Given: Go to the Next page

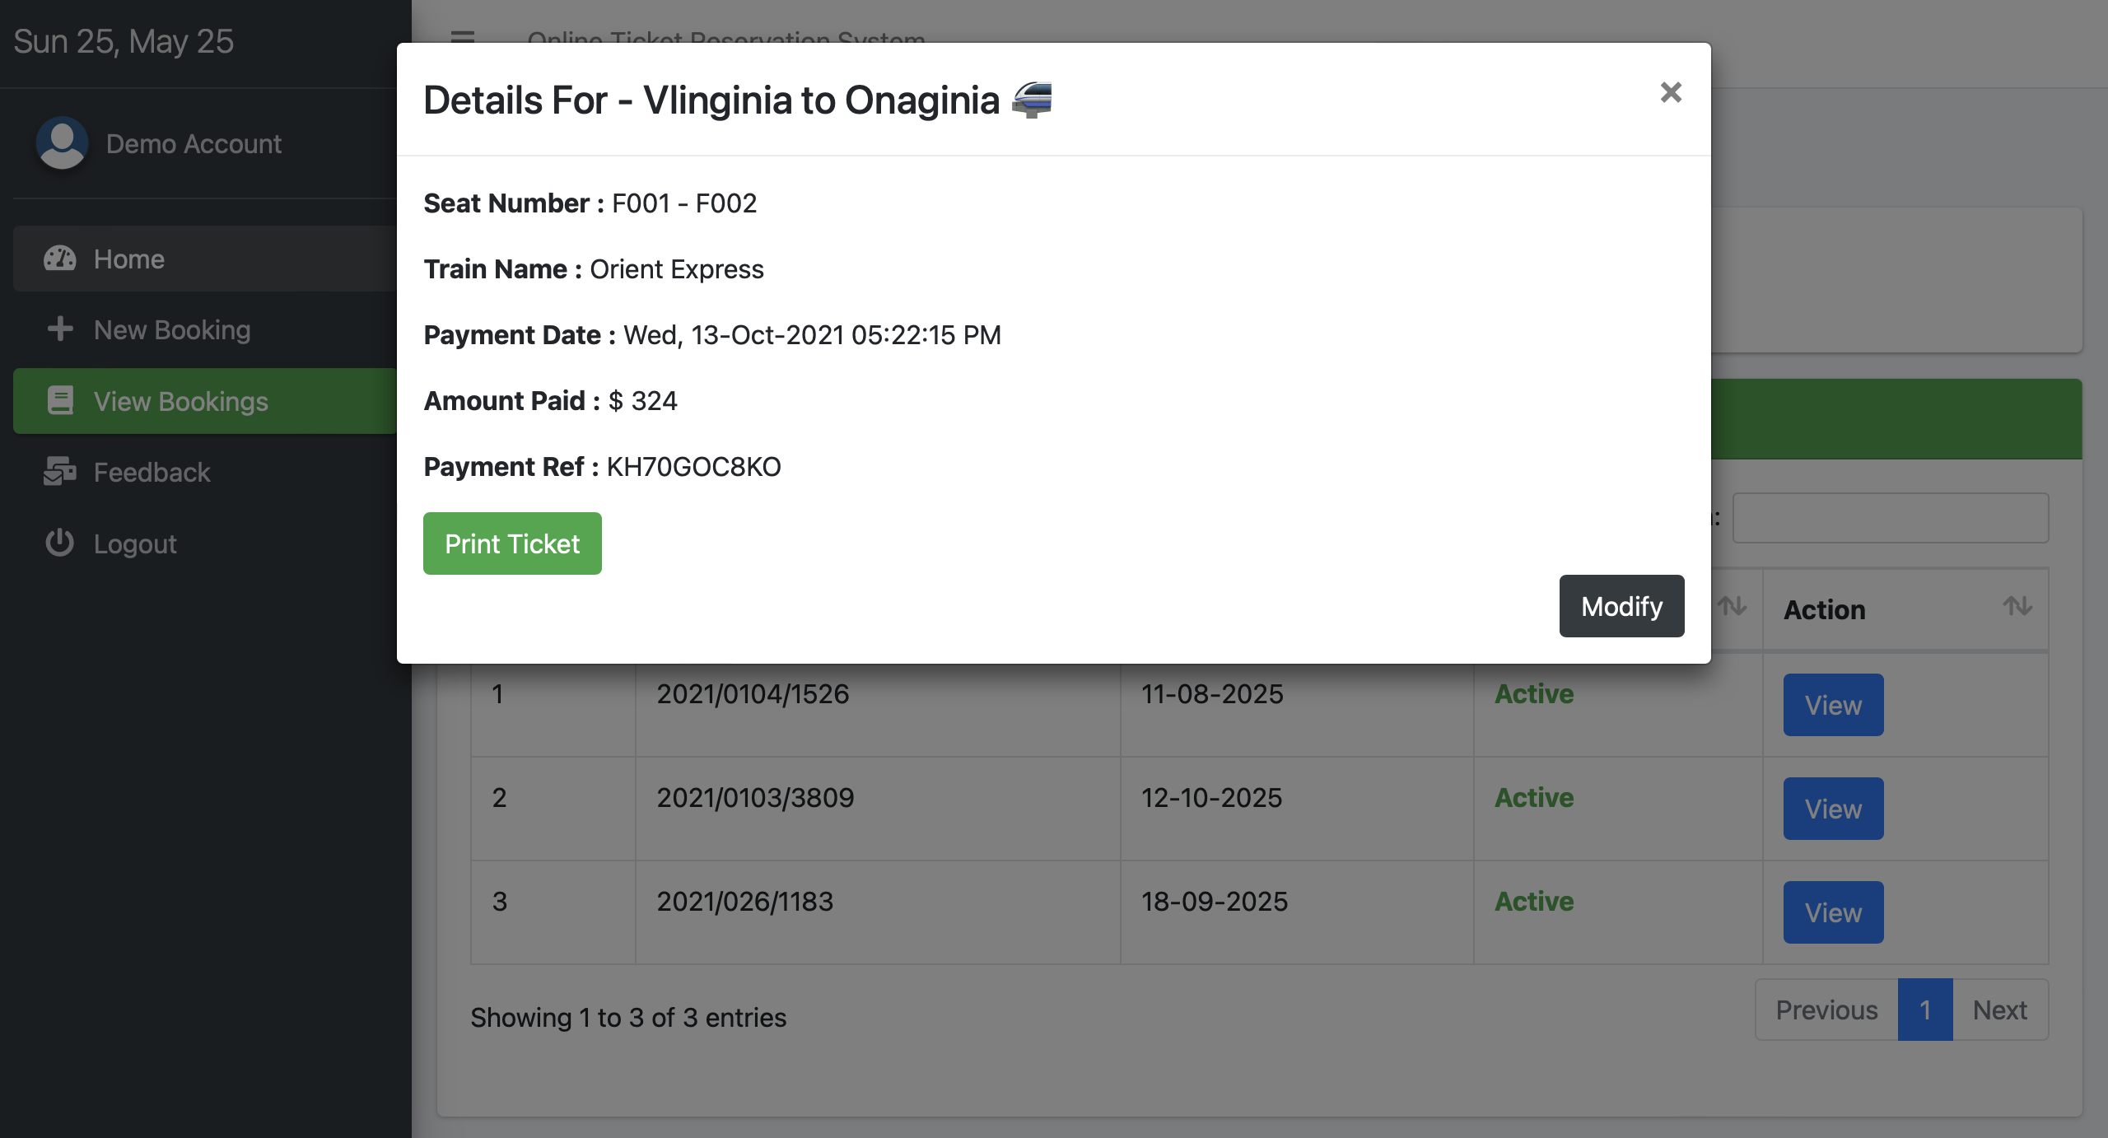Looking at the screenshot, I should click(2000, 1010).
